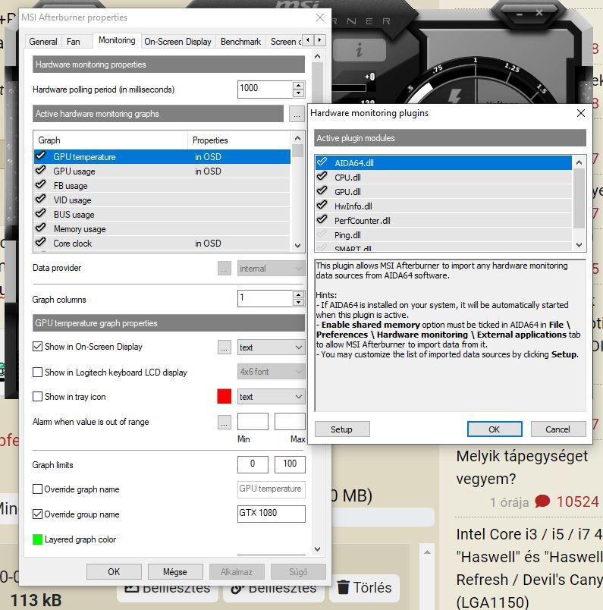Disable the AIDA64.dll plugin checkmark

[322, 162]
